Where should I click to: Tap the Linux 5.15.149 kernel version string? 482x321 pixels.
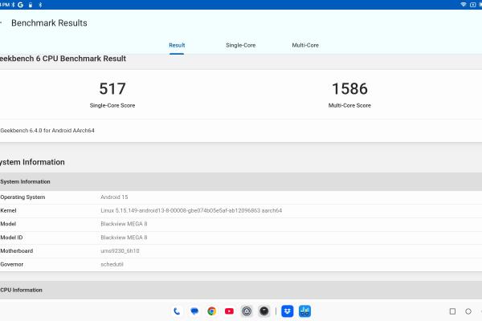[191, 211]
